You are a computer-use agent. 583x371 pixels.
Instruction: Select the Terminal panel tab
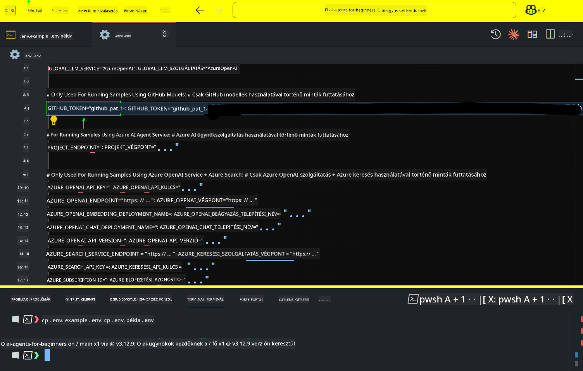[205, 299]
